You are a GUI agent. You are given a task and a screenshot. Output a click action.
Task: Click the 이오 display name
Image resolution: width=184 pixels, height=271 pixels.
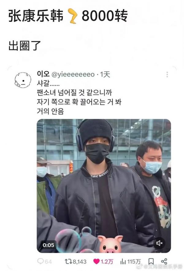43,74
